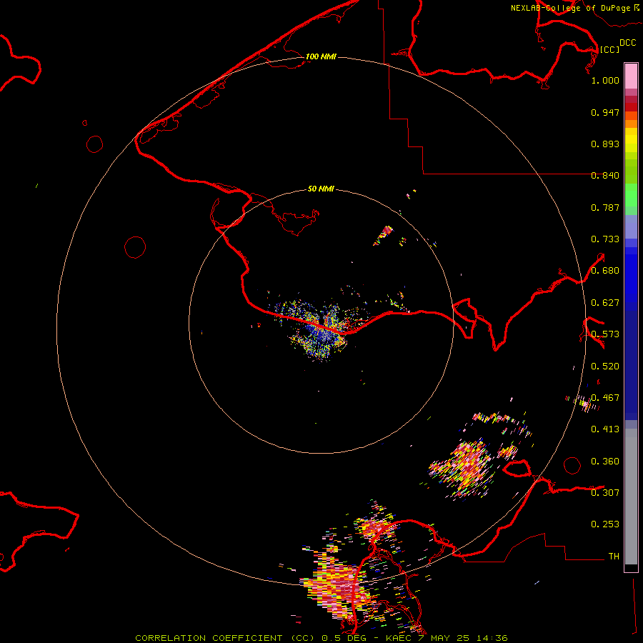Click the 100 NMI range ring label
The image size is (643, 643).
point(321,56)
